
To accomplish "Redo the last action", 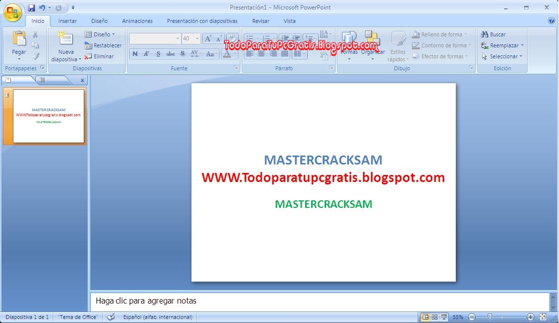I will point(58,7).
